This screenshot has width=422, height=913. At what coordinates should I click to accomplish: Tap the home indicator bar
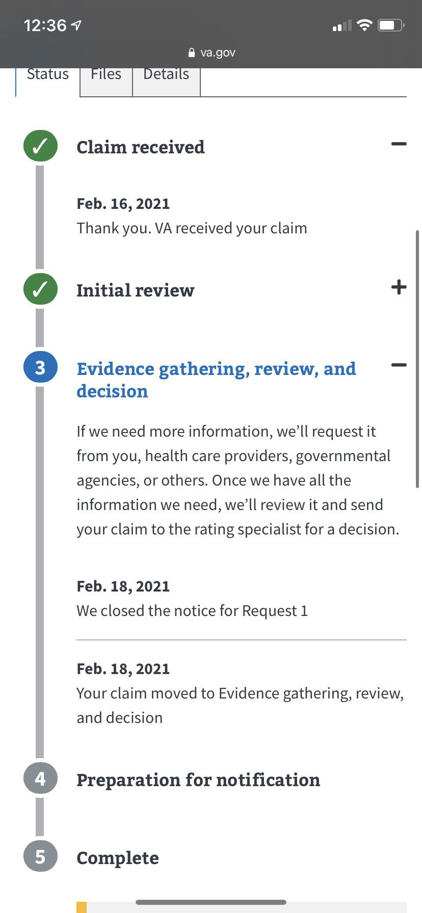click(x=211, y=902)
